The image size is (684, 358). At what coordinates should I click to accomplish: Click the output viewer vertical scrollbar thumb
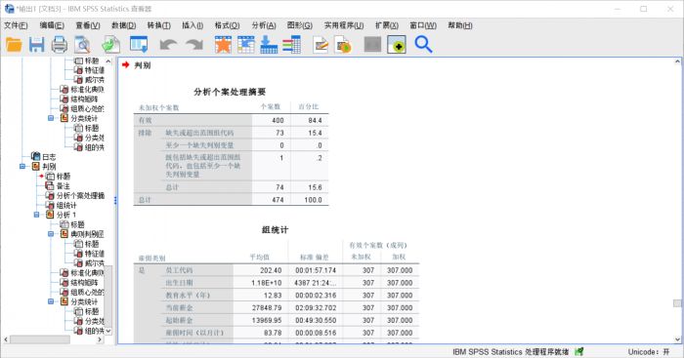point(677,303)
